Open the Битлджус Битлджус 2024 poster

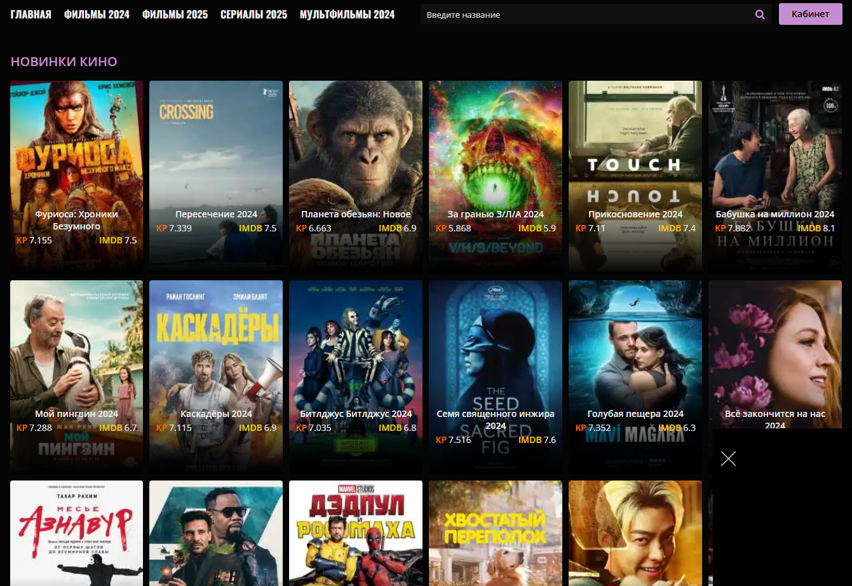pos(356,376)
